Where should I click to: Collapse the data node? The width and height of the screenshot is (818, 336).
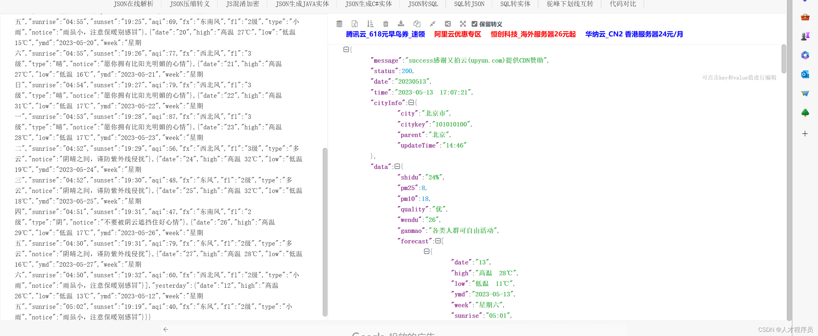click(x=397, y=166)
